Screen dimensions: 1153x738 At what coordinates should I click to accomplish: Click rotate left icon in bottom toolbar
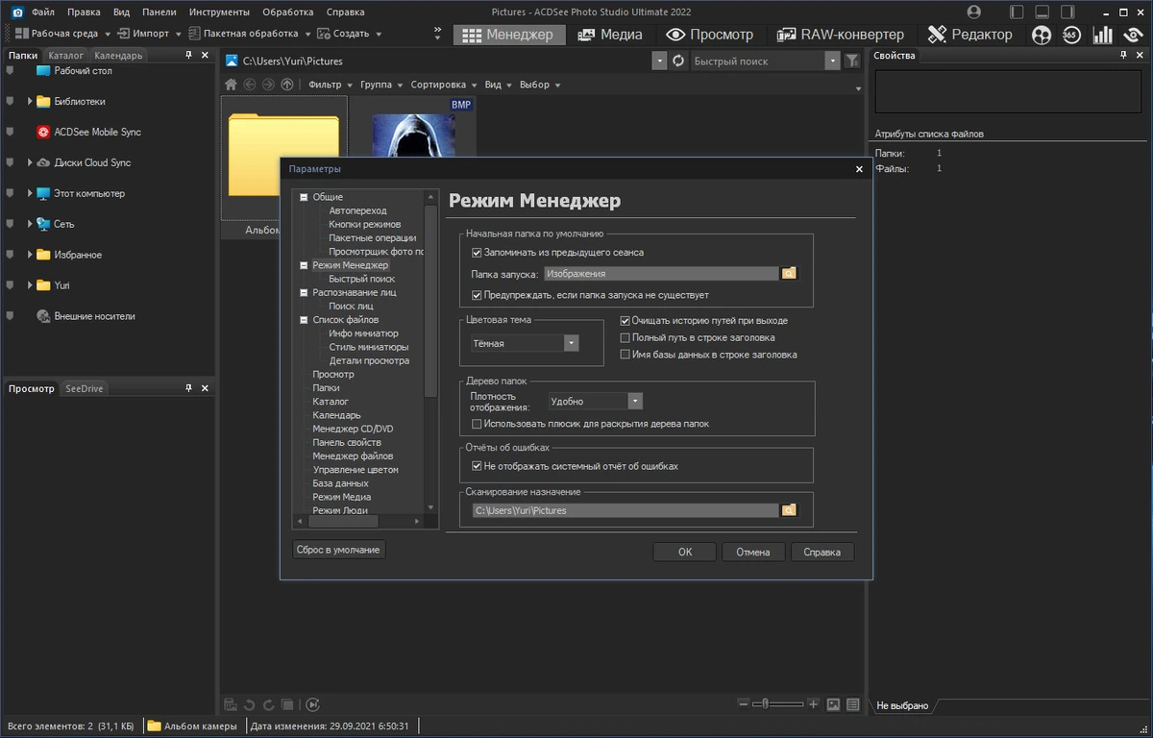pyautogui.click(x=250, y=704)
